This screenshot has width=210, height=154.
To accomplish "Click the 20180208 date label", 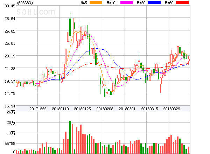I will click(105, 109).
